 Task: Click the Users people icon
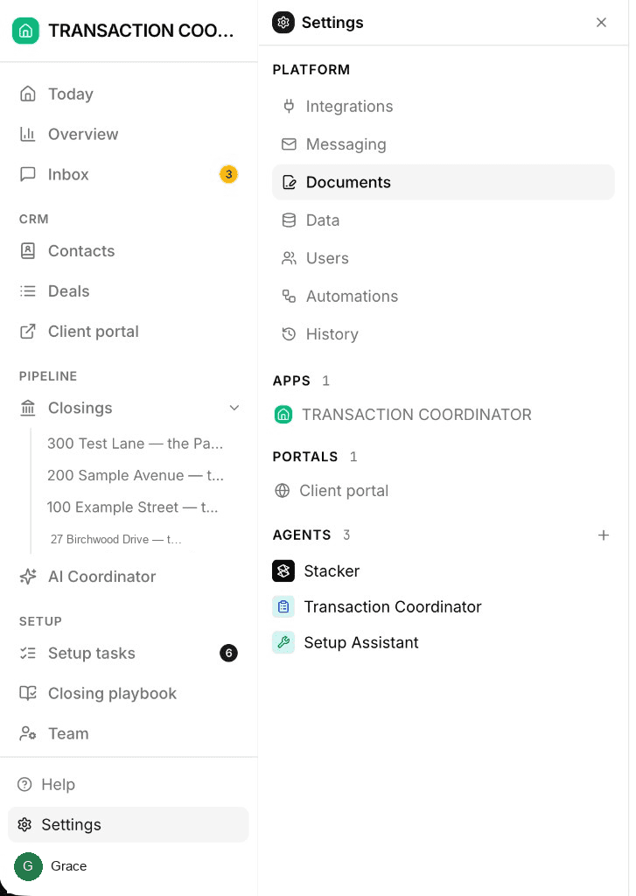click(x=290, y=258)
